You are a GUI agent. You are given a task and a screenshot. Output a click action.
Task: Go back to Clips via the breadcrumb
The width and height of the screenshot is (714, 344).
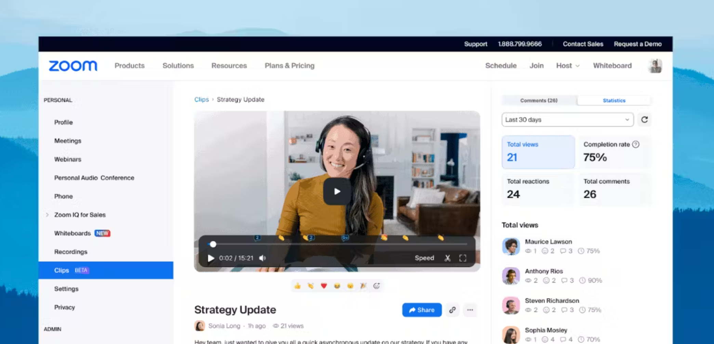click(201, 100)
